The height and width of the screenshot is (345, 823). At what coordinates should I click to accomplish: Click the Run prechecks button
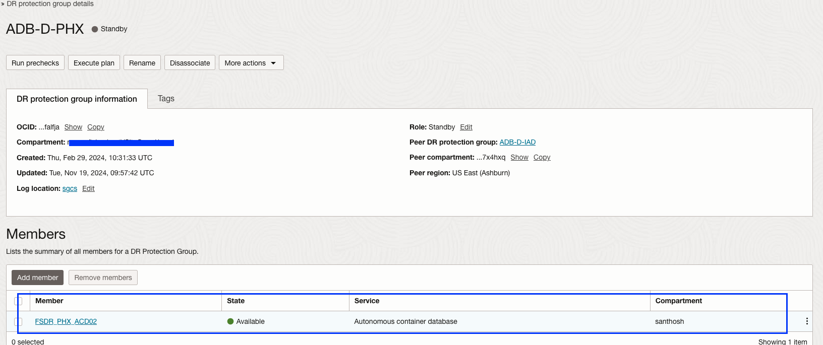[35, 63]
